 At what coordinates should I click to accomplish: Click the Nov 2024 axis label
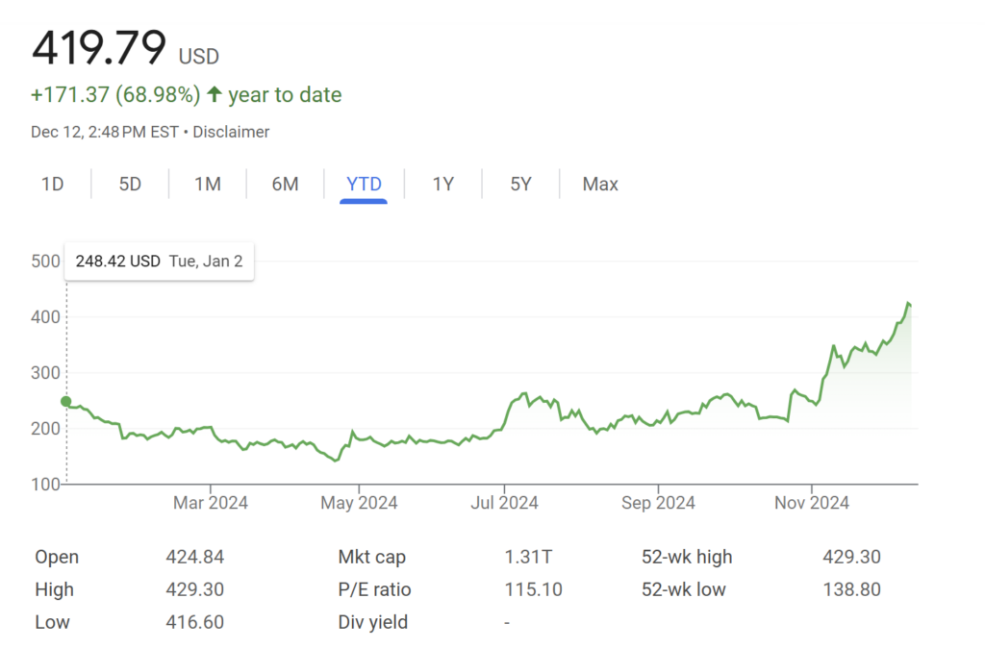(812, 503)
